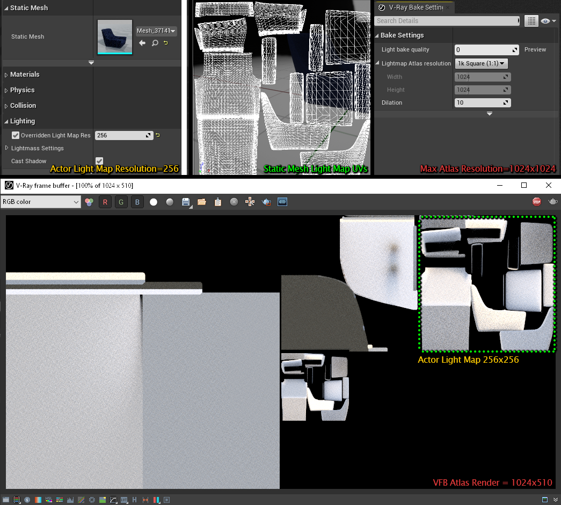Image resolution: width=561 pixels, height=505 pixels.
Task: Expand Lightmass Settings
Action: click(x=6, y=148)
